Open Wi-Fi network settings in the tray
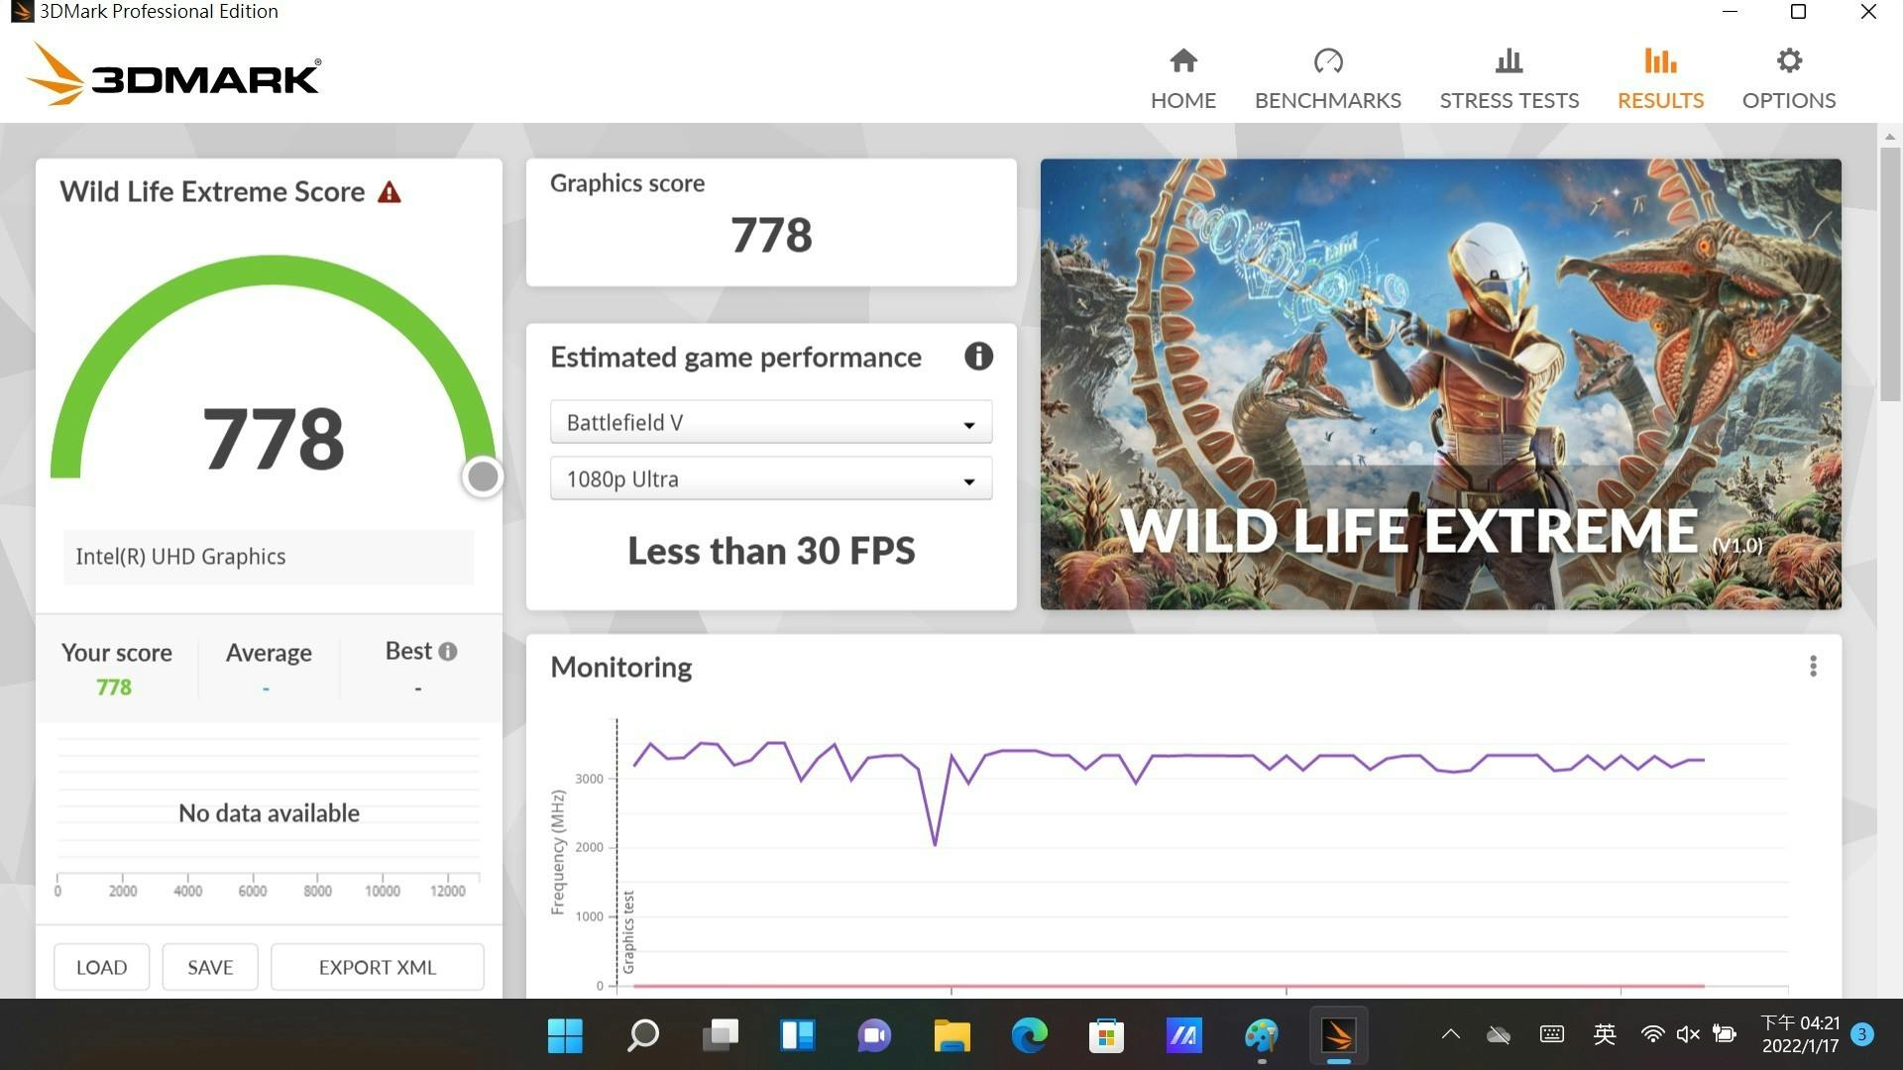The image size is (1903, 1070). click(1652, 1034)
